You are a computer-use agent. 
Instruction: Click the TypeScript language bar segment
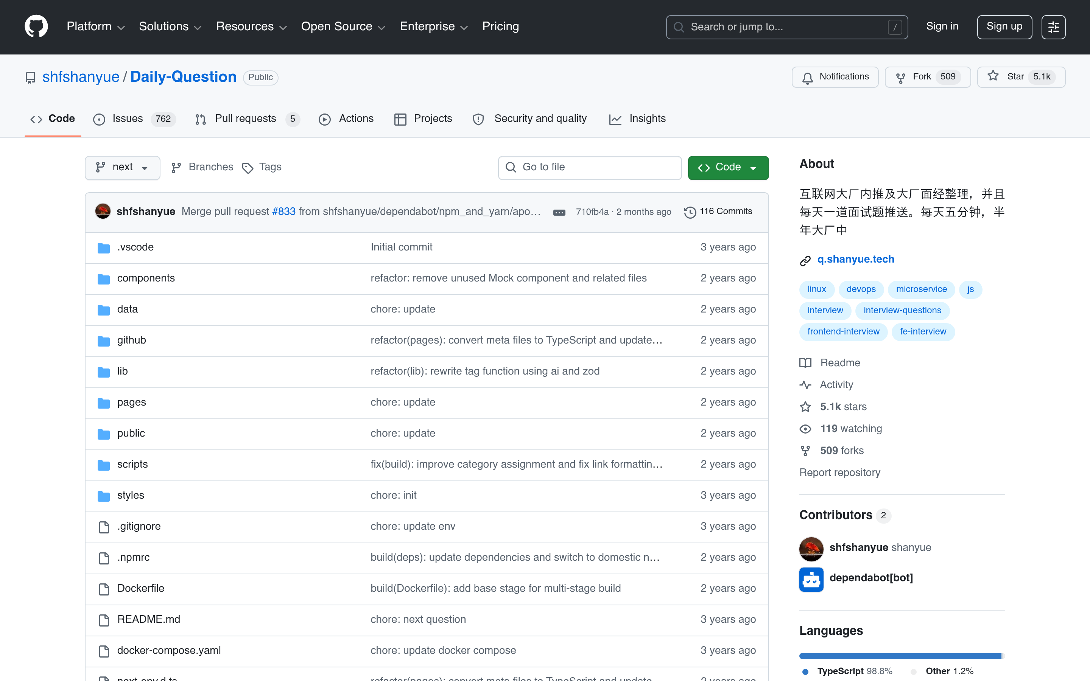900,656
